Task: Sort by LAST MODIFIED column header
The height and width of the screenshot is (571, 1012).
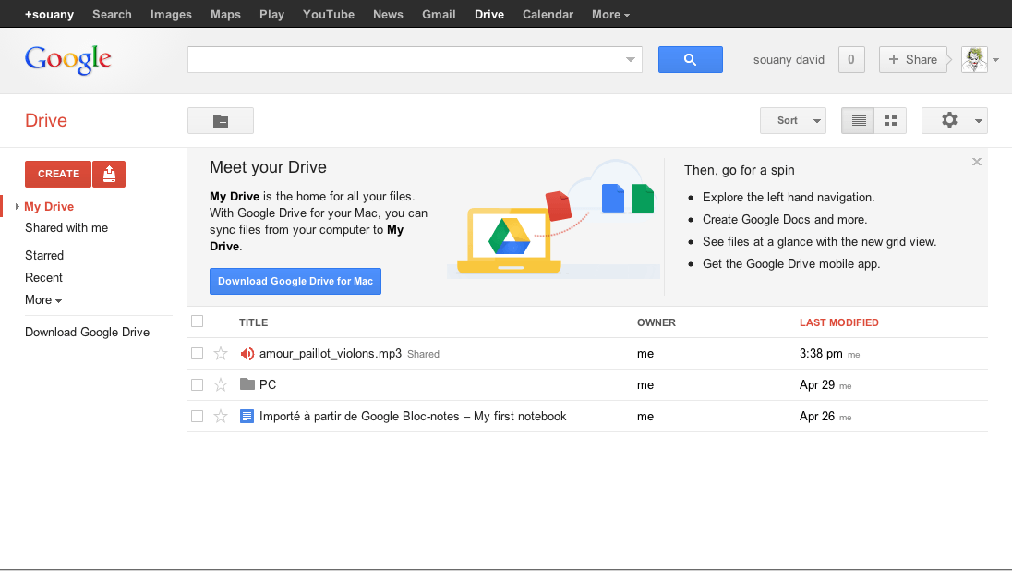Action: 839,322
